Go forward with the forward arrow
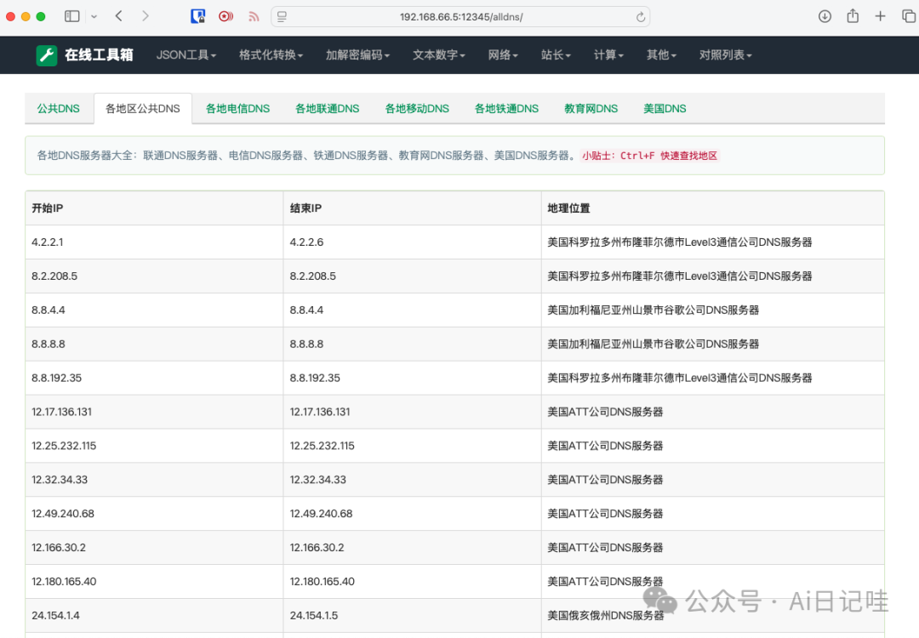The height and width of the screenshot is (638, 919). coord(146,16)
